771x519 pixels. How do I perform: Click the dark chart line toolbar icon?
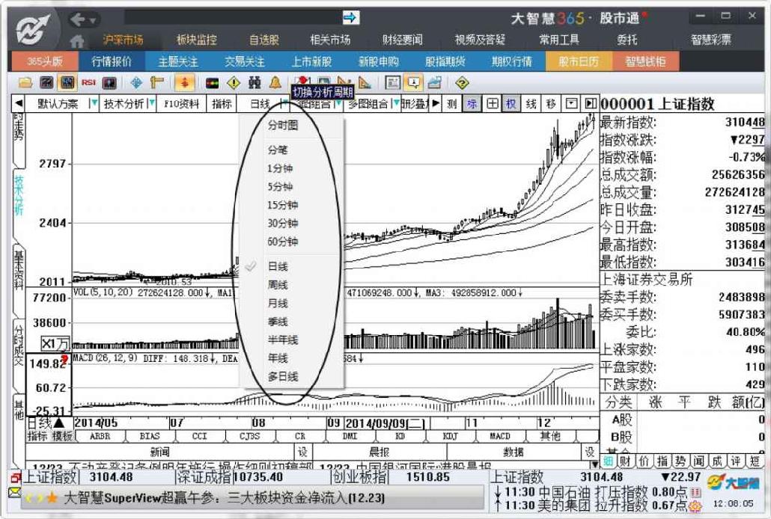coord(46,82)
